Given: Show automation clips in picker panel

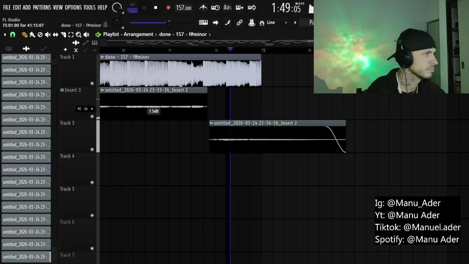Looking at the screenshot, I should pos(44,48).
